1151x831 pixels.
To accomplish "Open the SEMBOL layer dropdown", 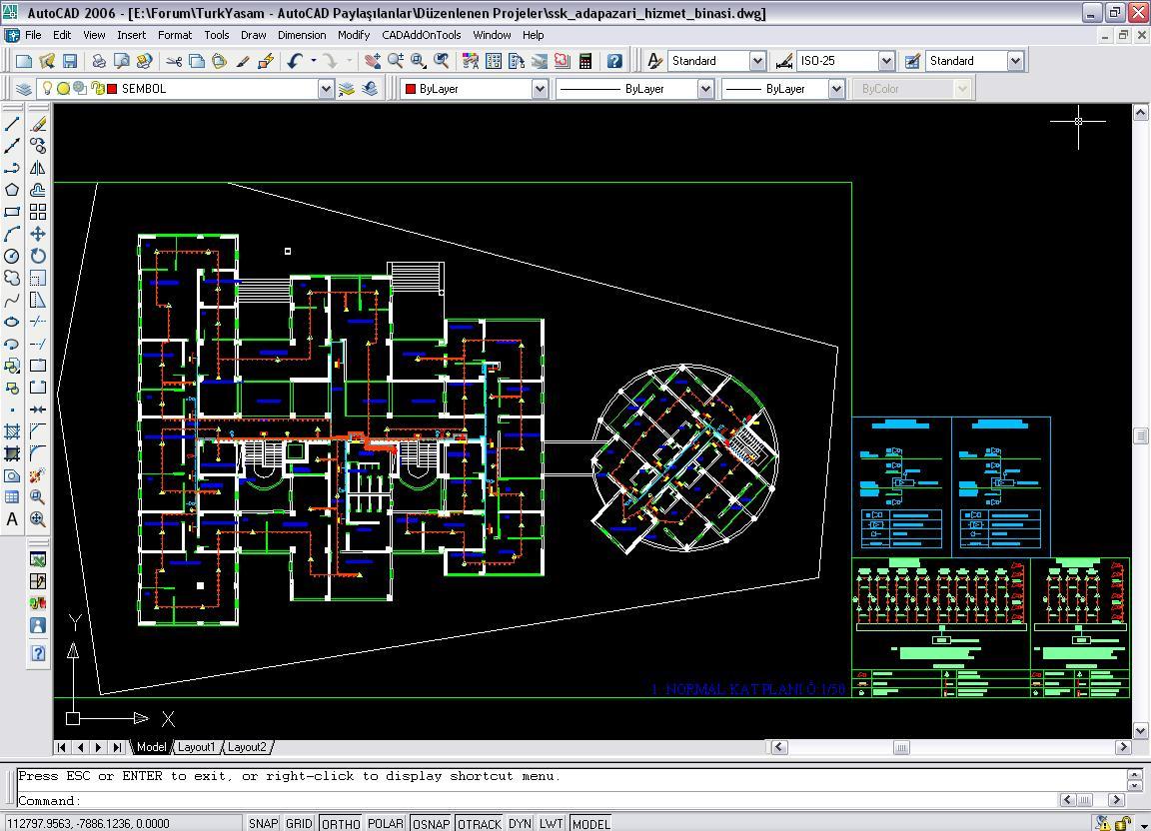I will pyautogui.click(x=326, y=88).
